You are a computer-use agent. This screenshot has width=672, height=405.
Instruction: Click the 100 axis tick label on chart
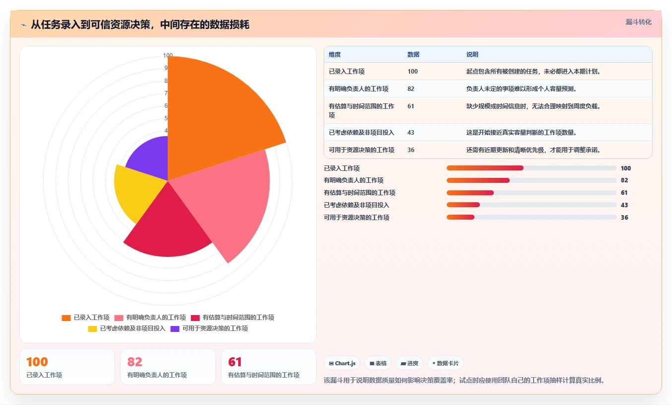click(x=168, y=56)
